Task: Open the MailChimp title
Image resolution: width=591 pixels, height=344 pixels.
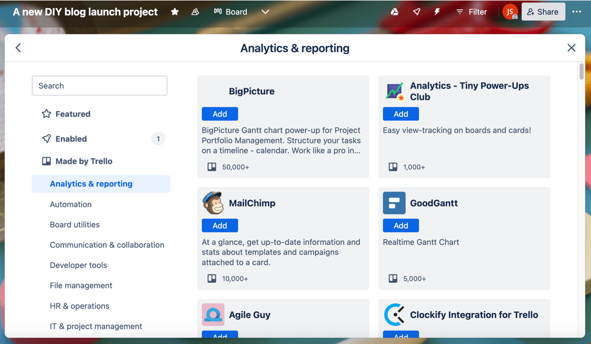Action: 252,203
